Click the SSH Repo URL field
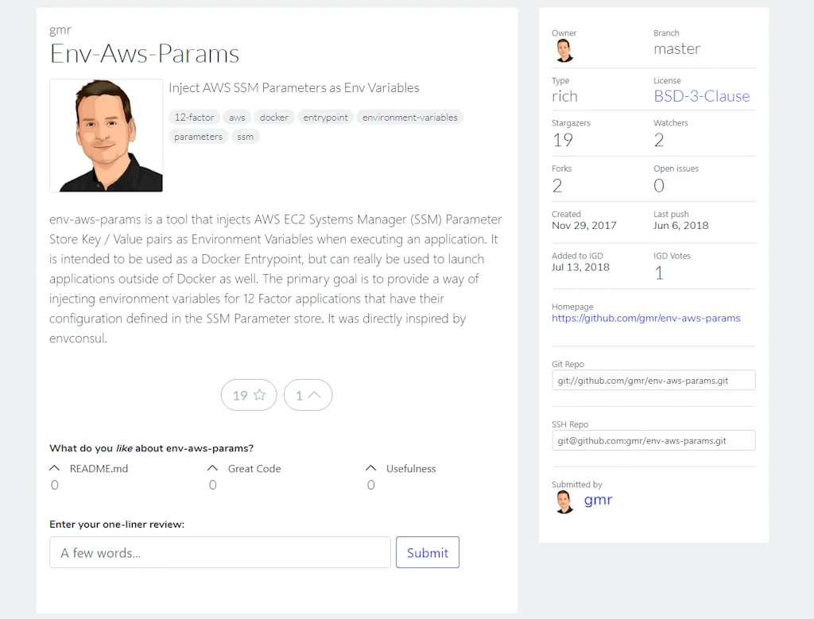814x619 pixels. pyautogui.click(x=653, y=440)
